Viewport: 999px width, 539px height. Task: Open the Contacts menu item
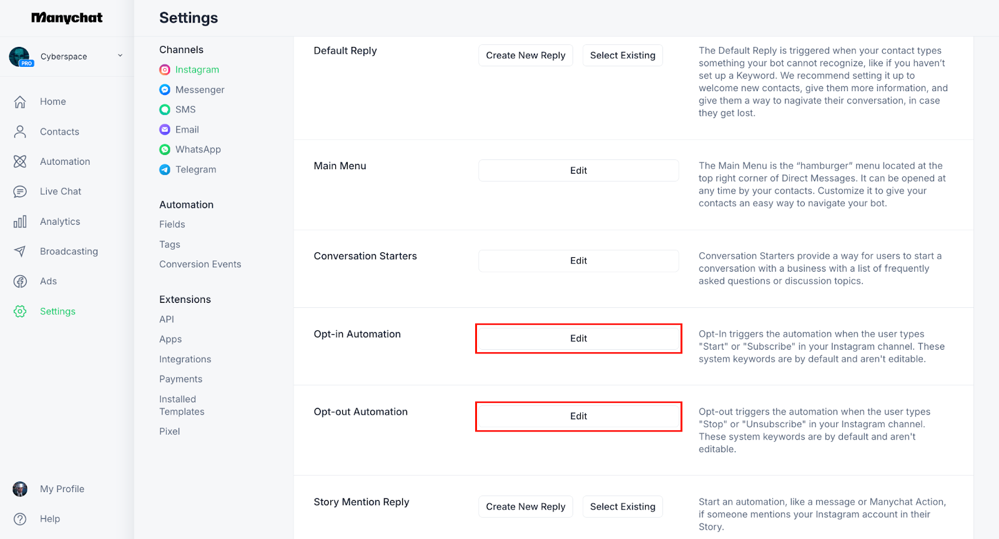point(59,132)
